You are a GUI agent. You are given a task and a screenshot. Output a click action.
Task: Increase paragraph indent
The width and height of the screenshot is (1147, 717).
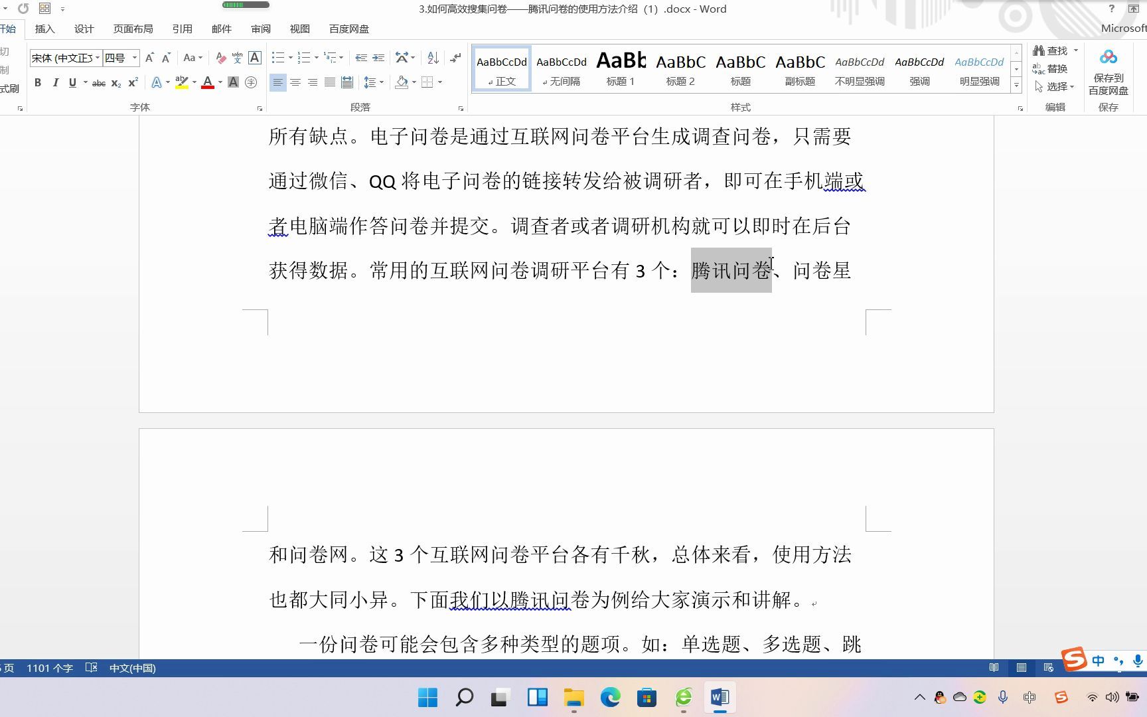click(x=378, y=58)
